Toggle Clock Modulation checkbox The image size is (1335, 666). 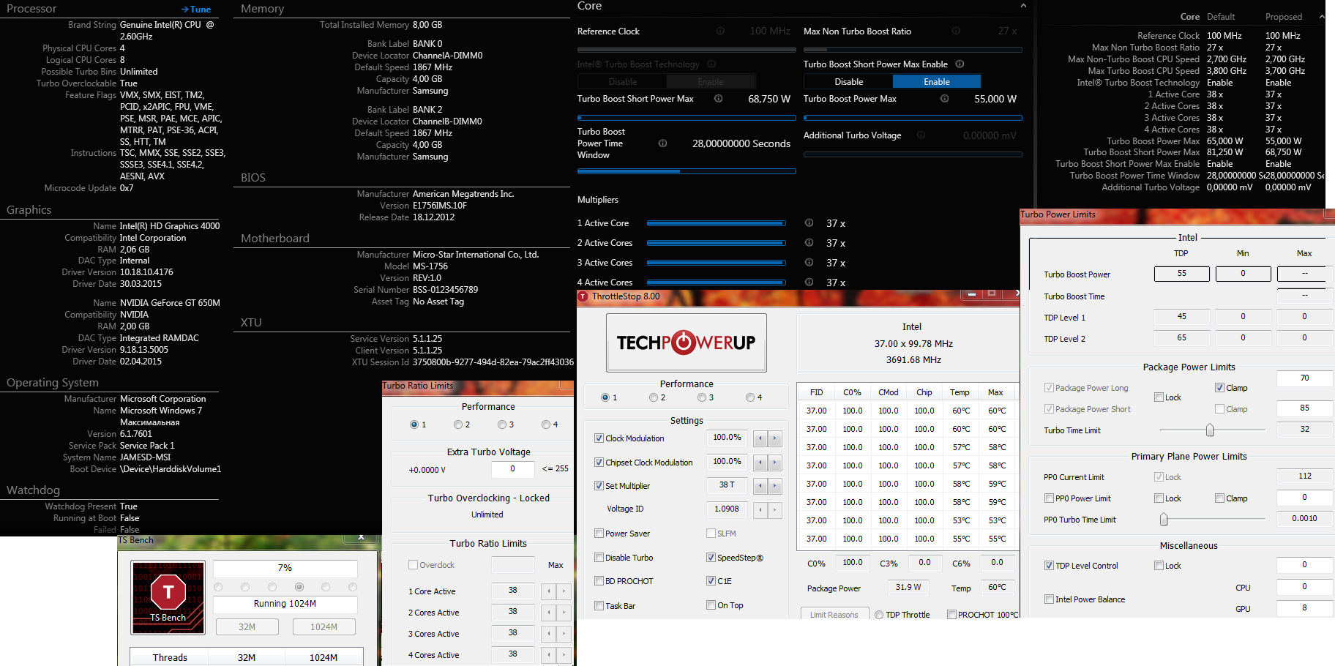(x=599, y=438)
